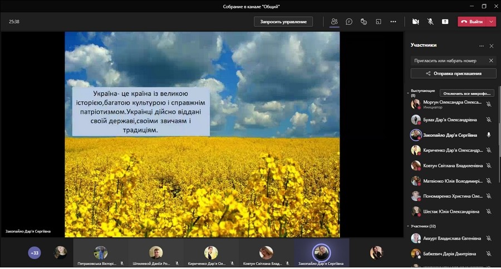501x269 pixels.
Task: Click the share content icon
Action: tap(445, 22)
